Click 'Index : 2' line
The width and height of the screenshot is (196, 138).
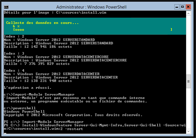14,36
